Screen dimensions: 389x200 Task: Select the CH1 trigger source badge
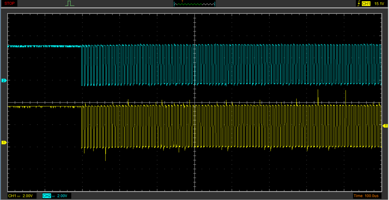tap(366, 3)
